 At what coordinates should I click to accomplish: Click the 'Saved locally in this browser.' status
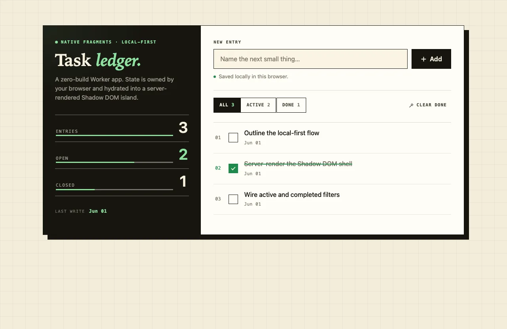pos(253,76)
